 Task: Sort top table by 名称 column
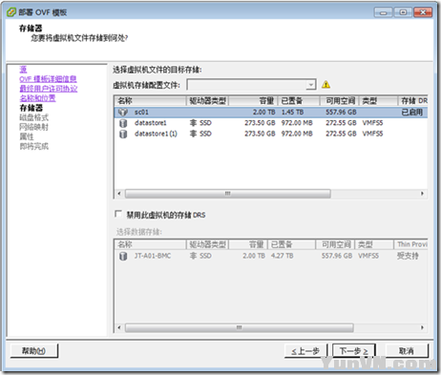click(150, 101)
